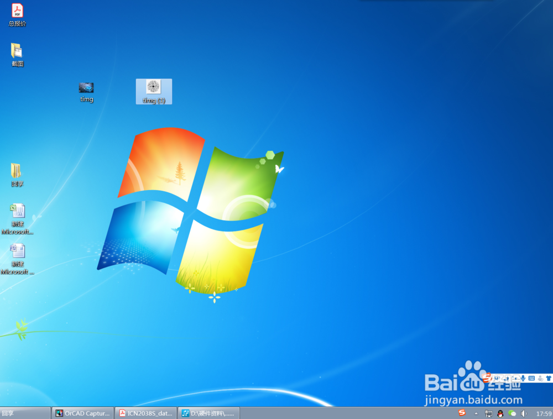Select the 新建 Microsoft Word file icon

pos(17,259)
